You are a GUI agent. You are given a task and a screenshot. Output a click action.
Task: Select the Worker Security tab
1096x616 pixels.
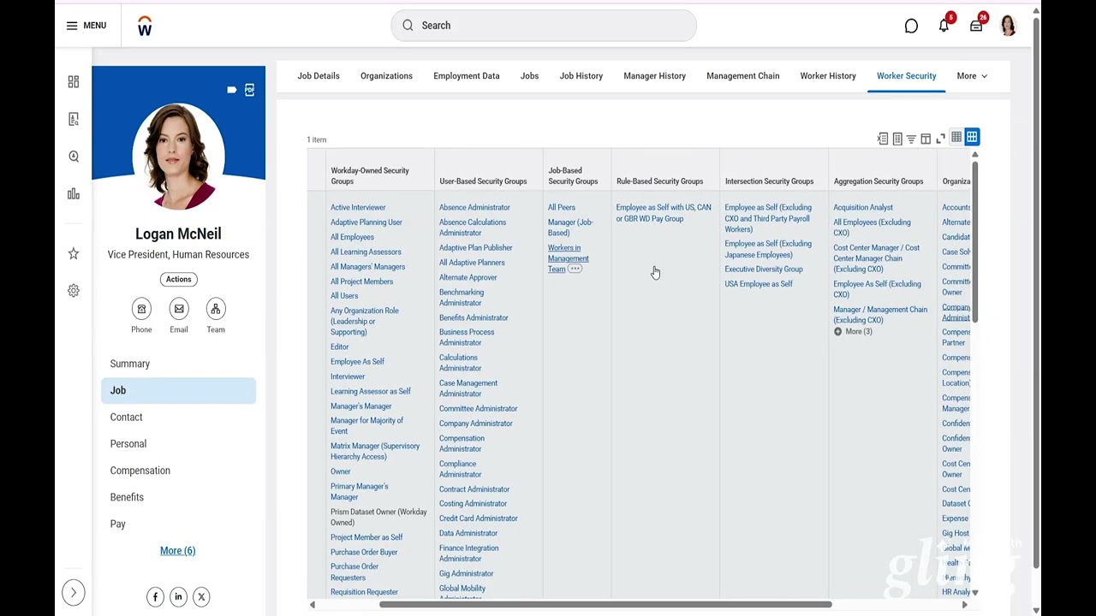[x=907, y=76]
